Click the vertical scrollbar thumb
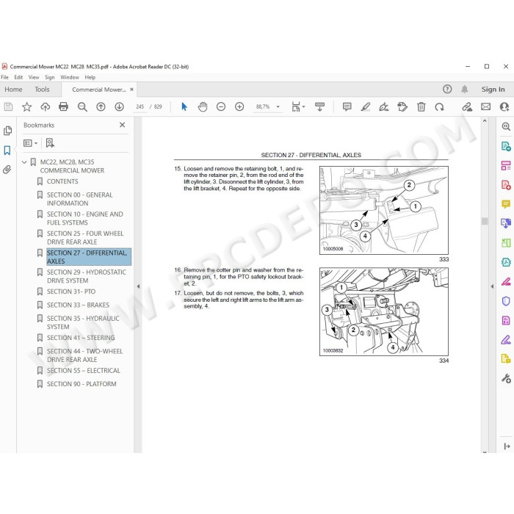 click(x=485, y=221)
